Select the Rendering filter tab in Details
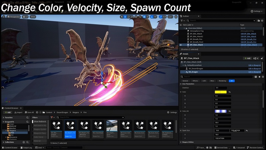Viewport: 266px width, 150px height. point(222,81)
